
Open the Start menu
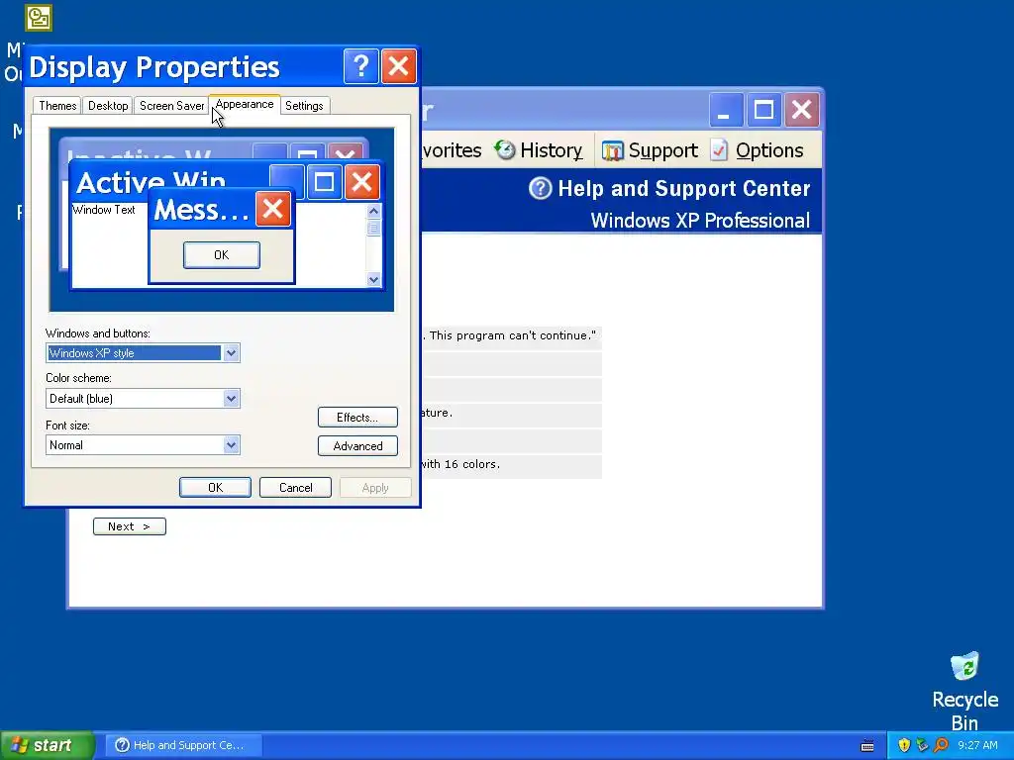47,745
